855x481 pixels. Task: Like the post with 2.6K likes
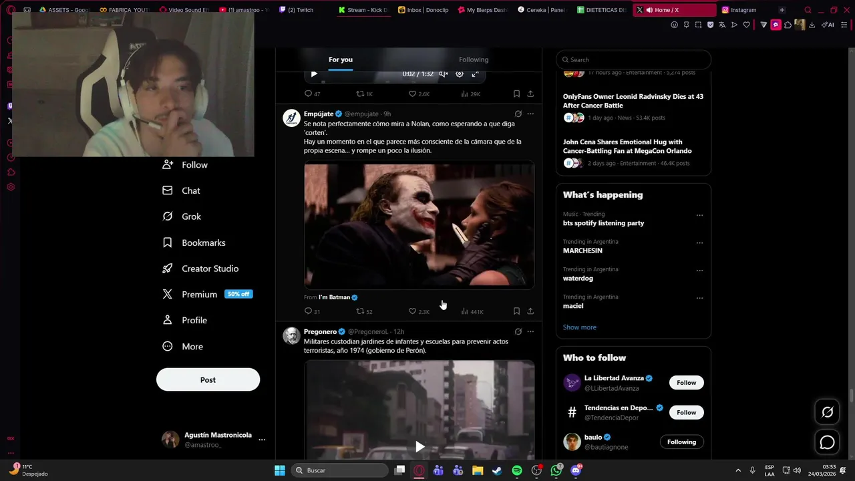click(419, 94)
